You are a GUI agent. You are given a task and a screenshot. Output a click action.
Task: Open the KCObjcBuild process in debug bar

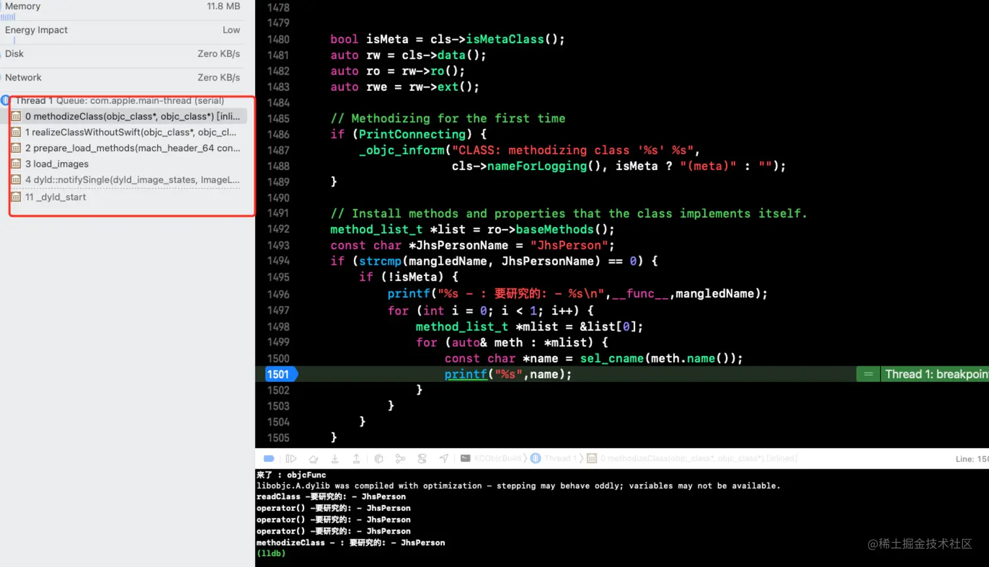[491, 458]
